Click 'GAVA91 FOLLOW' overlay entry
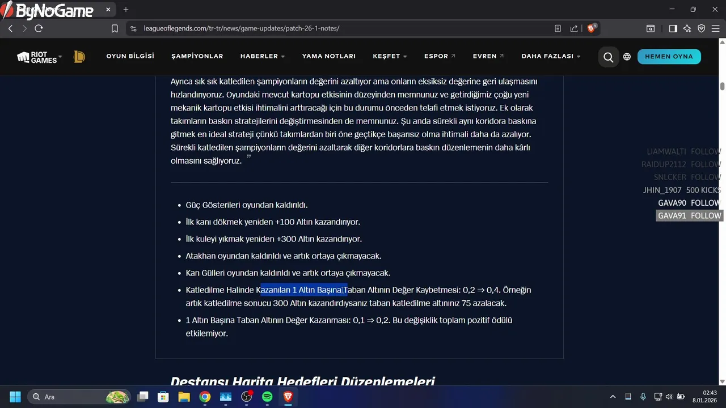726x408 pixels. pos(689,216)
